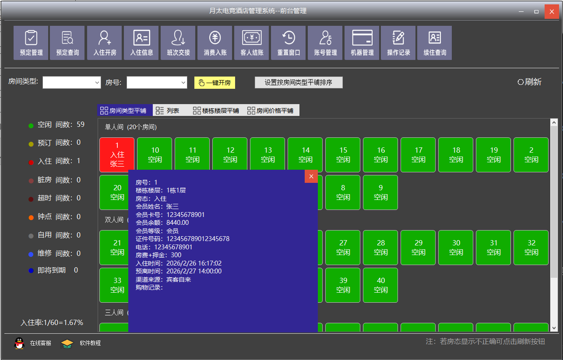Open 机器管理 machine management
563x360 pixels.
point(362,42)
